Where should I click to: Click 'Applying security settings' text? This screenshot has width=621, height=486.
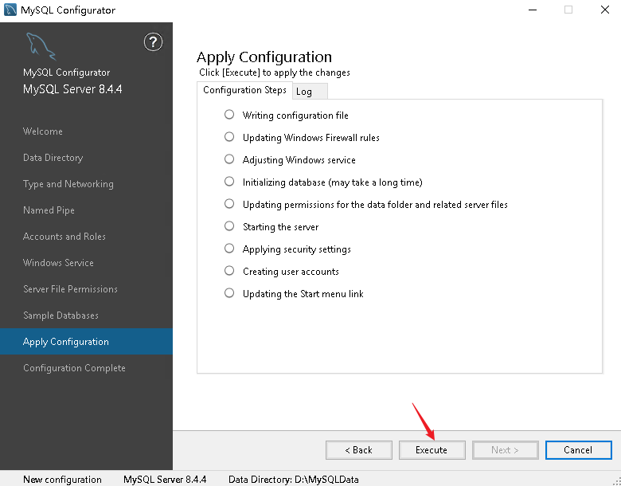[x=297, y=249]
